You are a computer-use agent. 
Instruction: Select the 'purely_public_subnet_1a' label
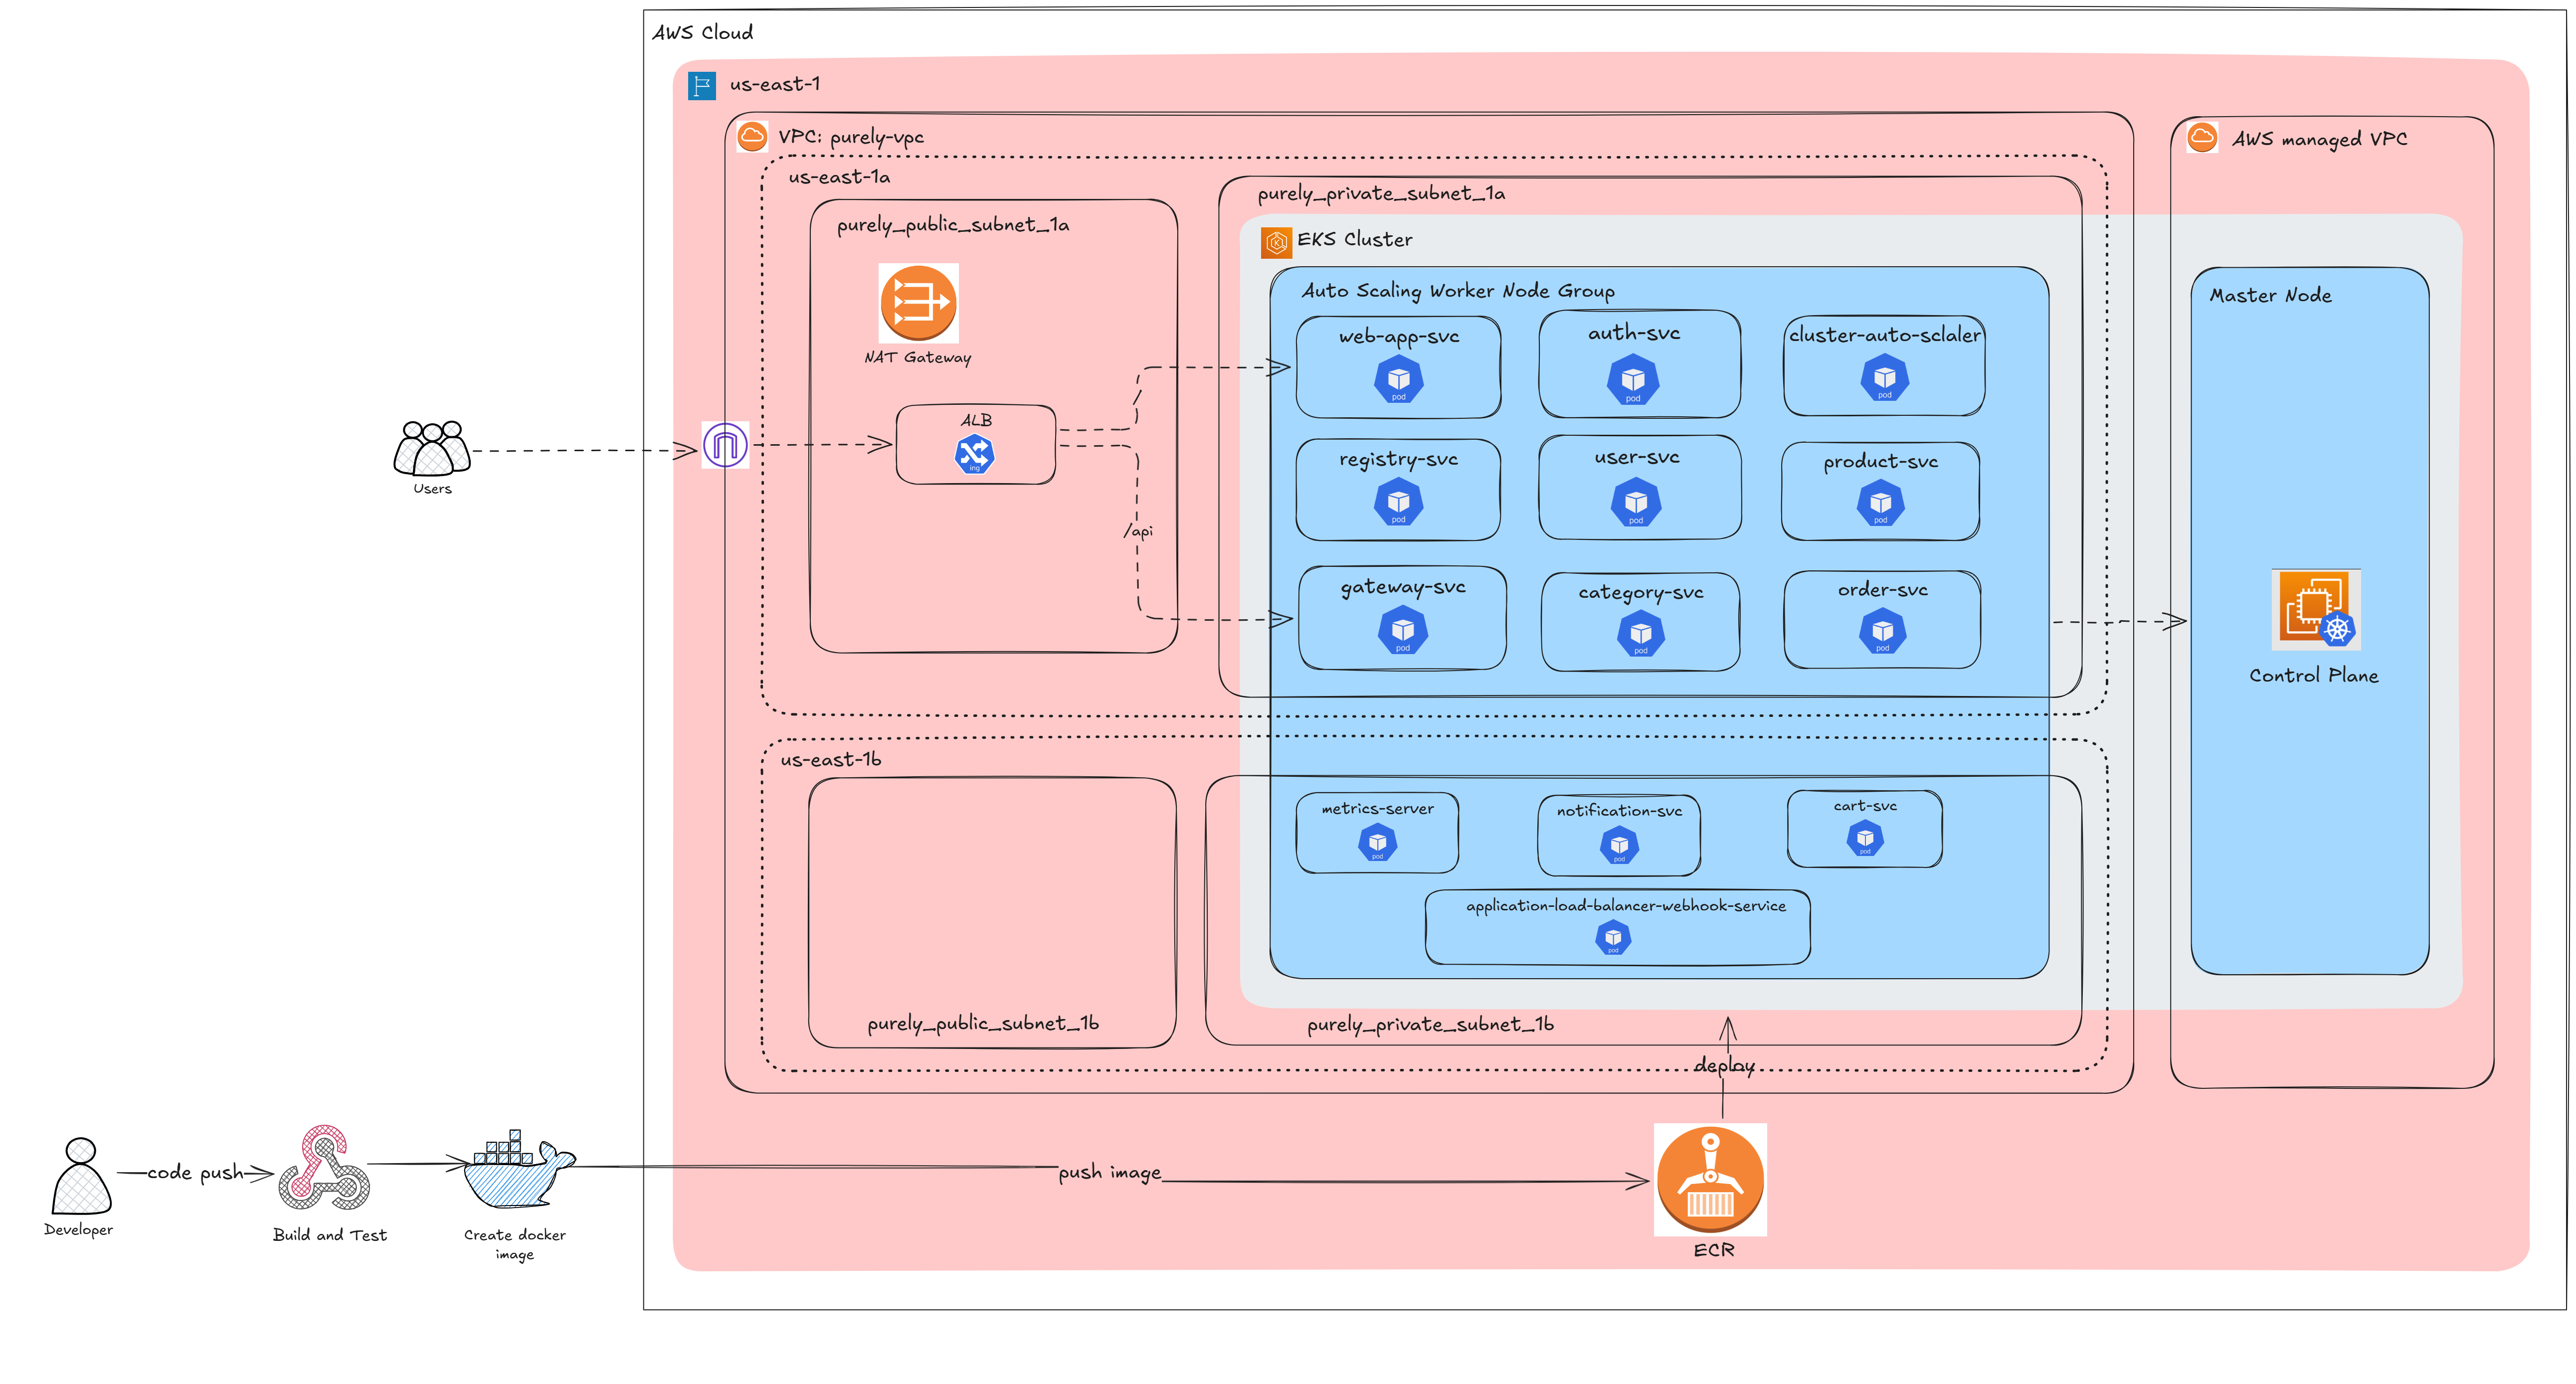953,226
